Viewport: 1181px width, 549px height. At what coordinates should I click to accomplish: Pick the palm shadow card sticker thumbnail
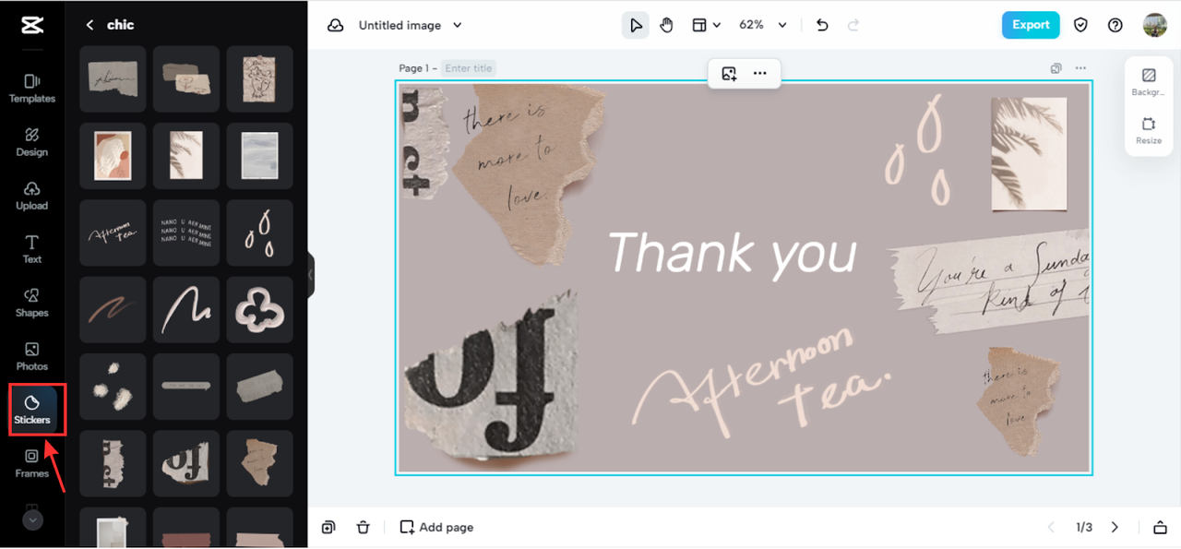click(185, 156)
